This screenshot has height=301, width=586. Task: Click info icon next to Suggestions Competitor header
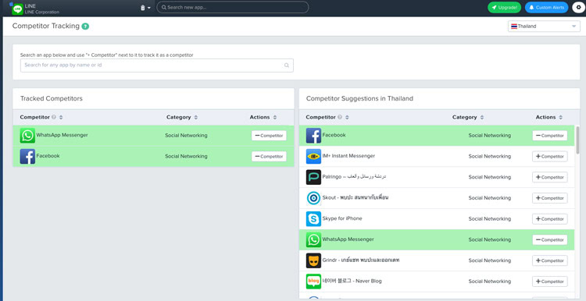click(x=340, y=117)
